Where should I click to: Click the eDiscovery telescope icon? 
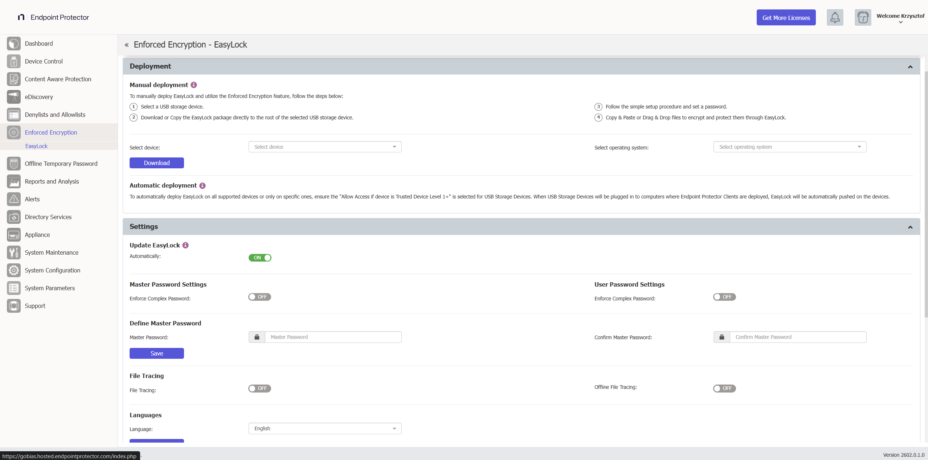click(14, 97)
